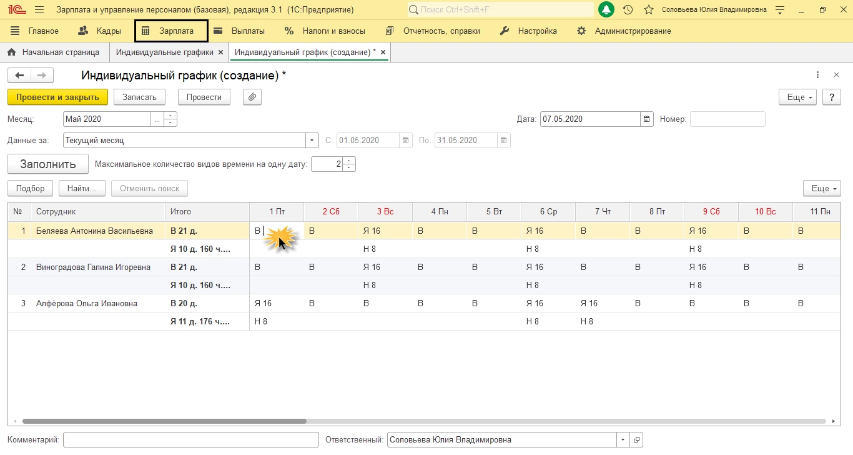Open the Ответственный record with the open icon
Screen dimensions: 853x455
click(636, 440)
